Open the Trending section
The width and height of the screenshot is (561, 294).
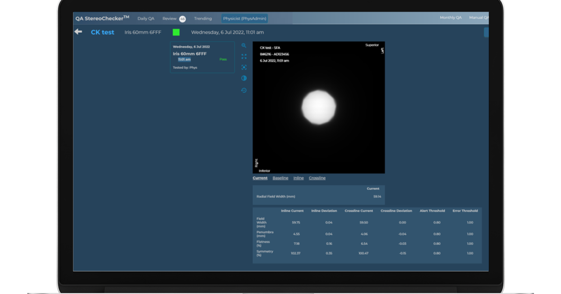pos(203,18)
